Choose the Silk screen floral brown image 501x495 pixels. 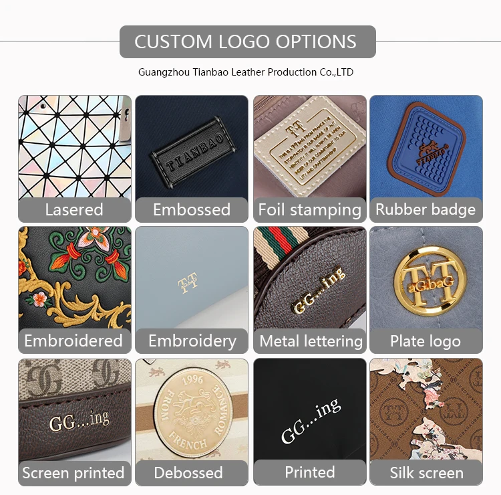click(426, 409)
